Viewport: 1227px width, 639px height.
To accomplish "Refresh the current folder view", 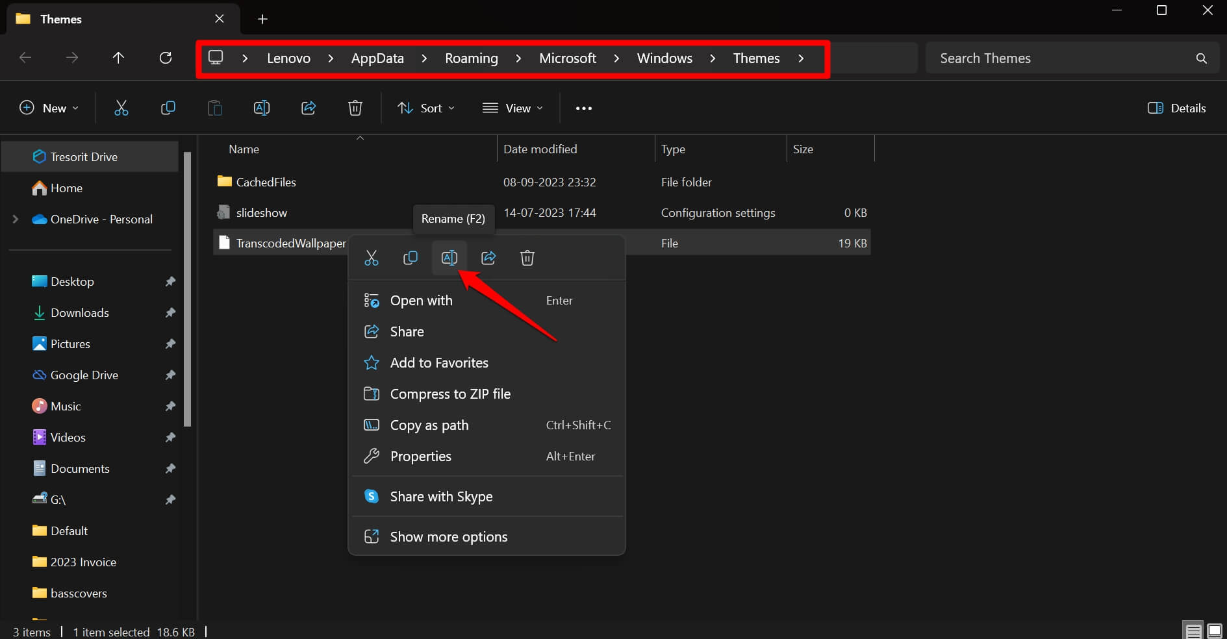I will pyautogui.click(x=166, y=58).
